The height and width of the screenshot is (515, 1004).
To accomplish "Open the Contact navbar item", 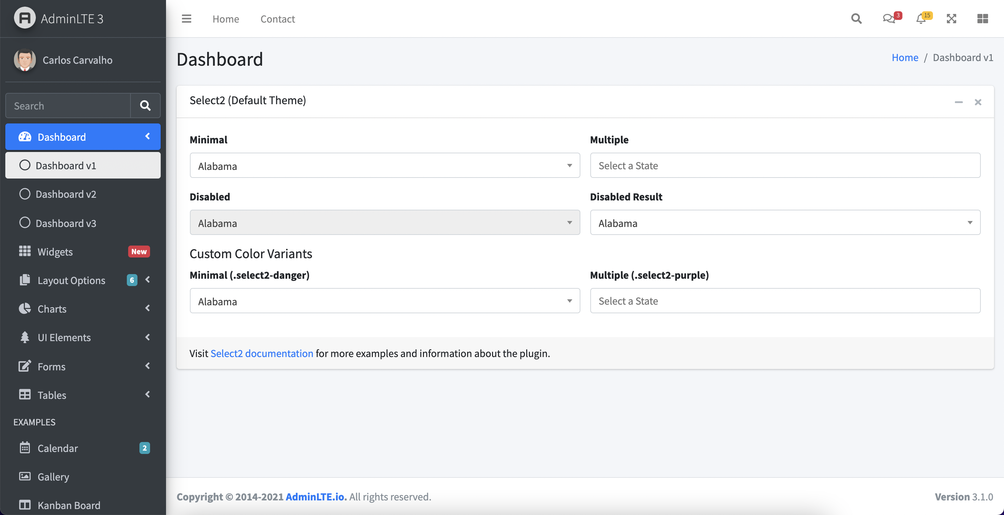I will click(278, 19).
